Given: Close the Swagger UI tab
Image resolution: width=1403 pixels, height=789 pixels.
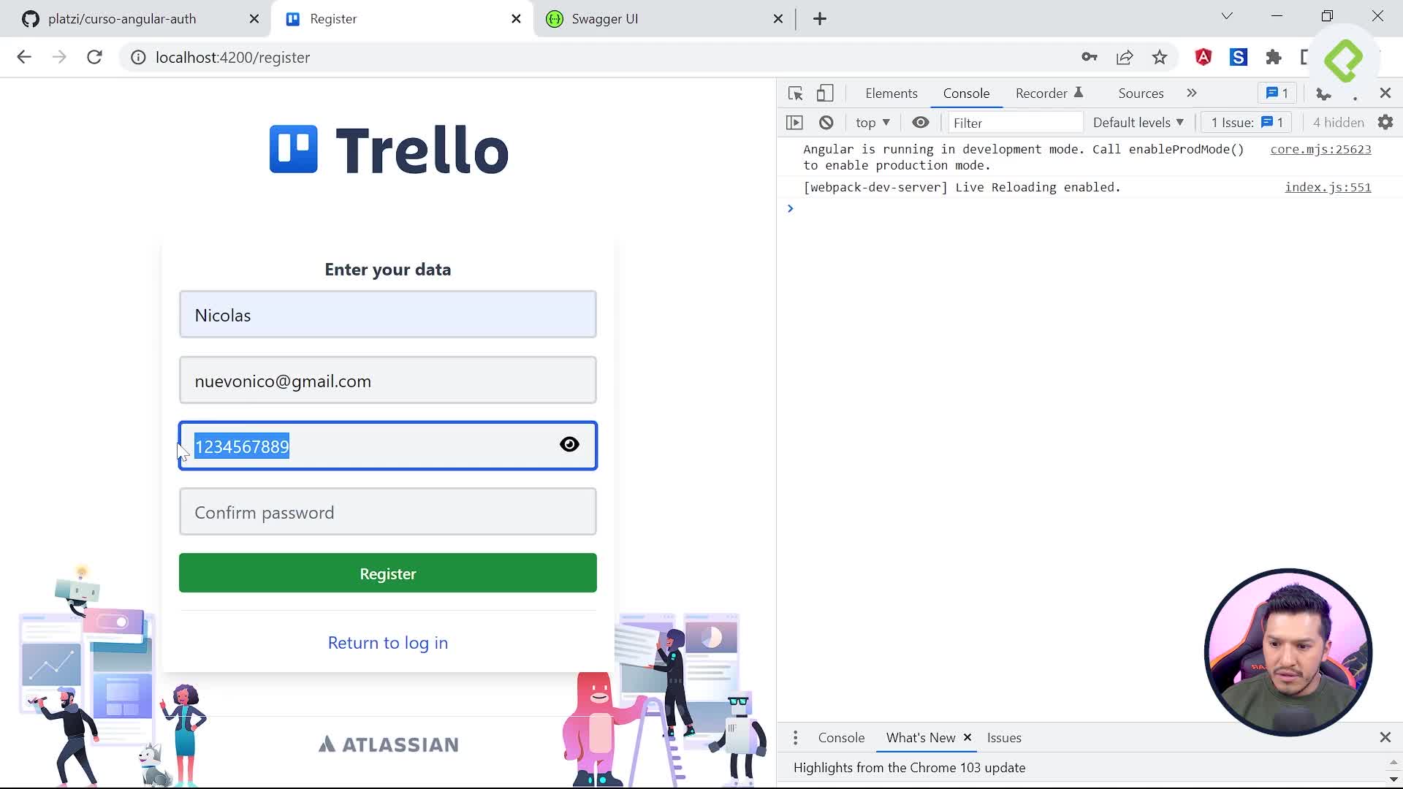Looking at the screenshot, I should [778, 19].
